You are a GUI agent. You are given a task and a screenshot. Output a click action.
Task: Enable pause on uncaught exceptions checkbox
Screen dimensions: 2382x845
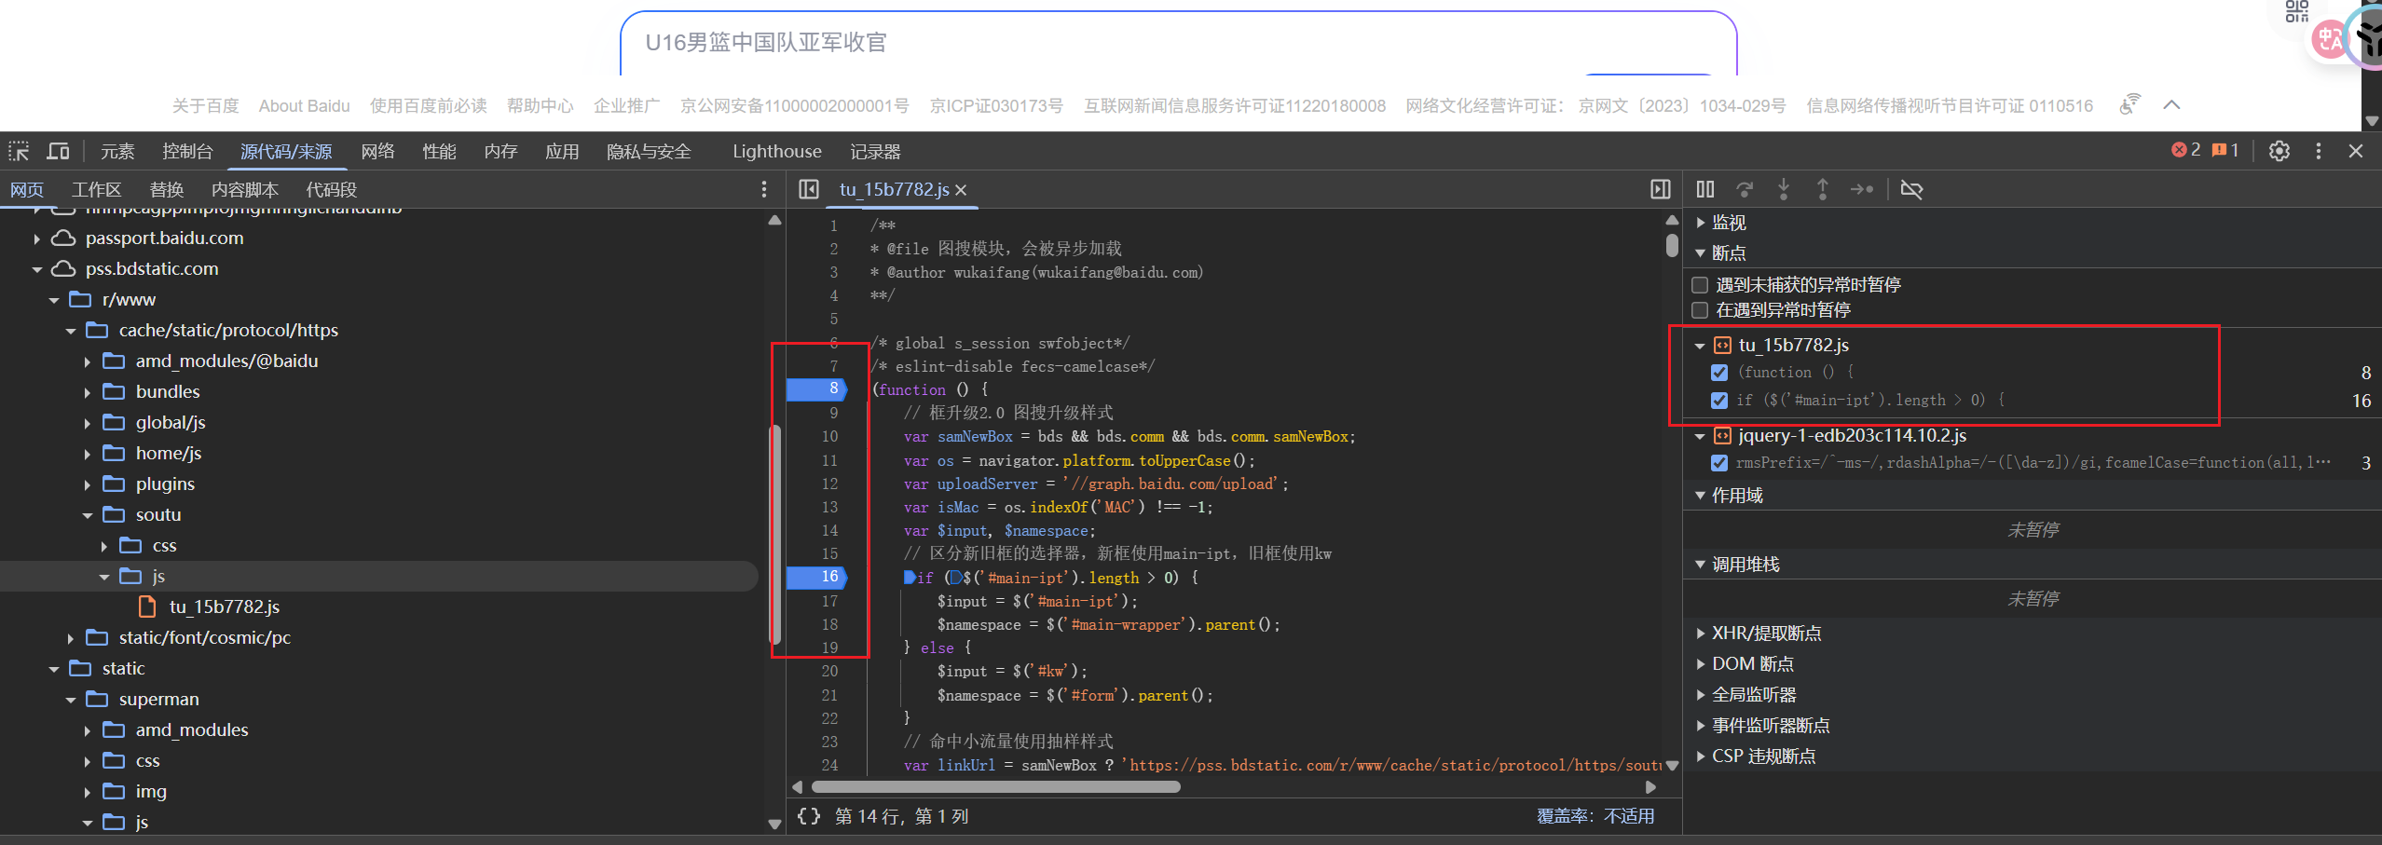1700,285
